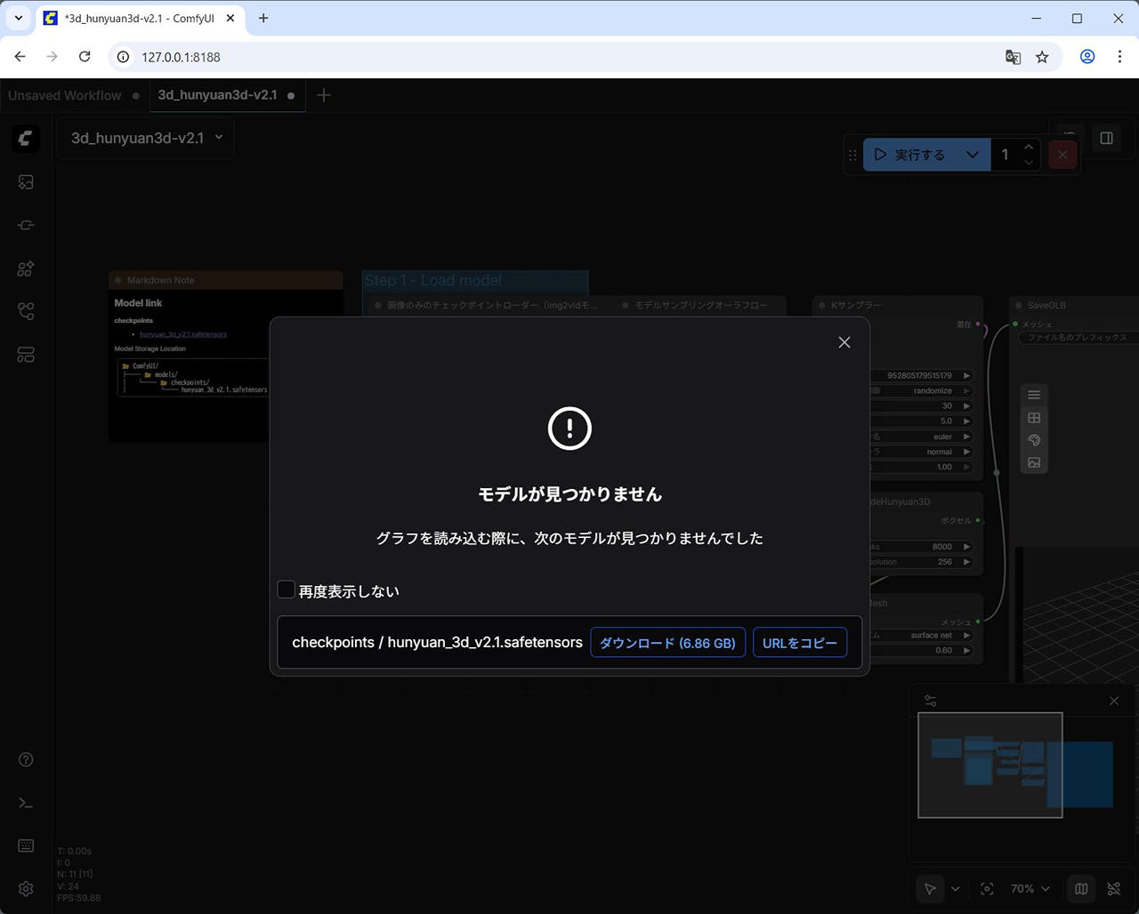Open the help icon in sidebar

click(x=26, y=759)
